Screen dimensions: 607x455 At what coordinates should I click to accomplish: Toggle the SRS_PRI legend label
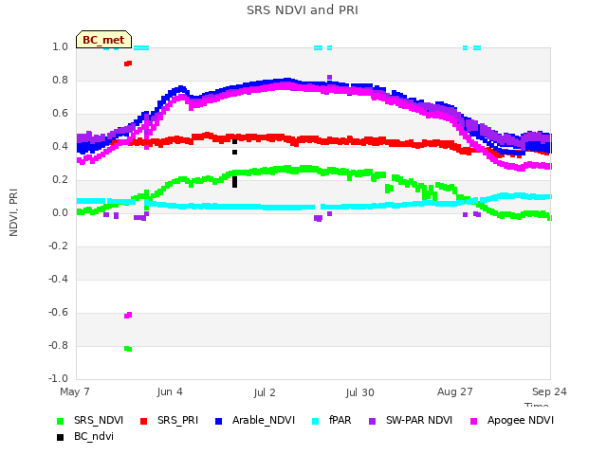177,421
